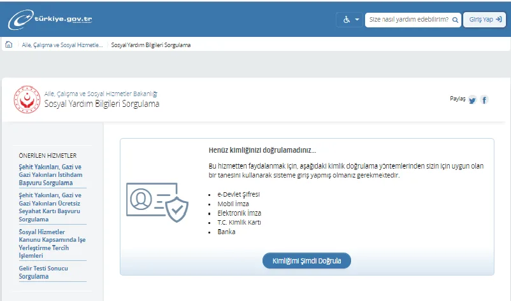
Task: Click the Sosyal Yardım Bilgileri Sorgulama page title
Action: point(102,104)
